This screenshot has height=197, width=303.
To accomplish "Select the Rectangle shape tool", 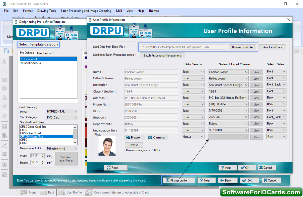I will coord(4,80).
